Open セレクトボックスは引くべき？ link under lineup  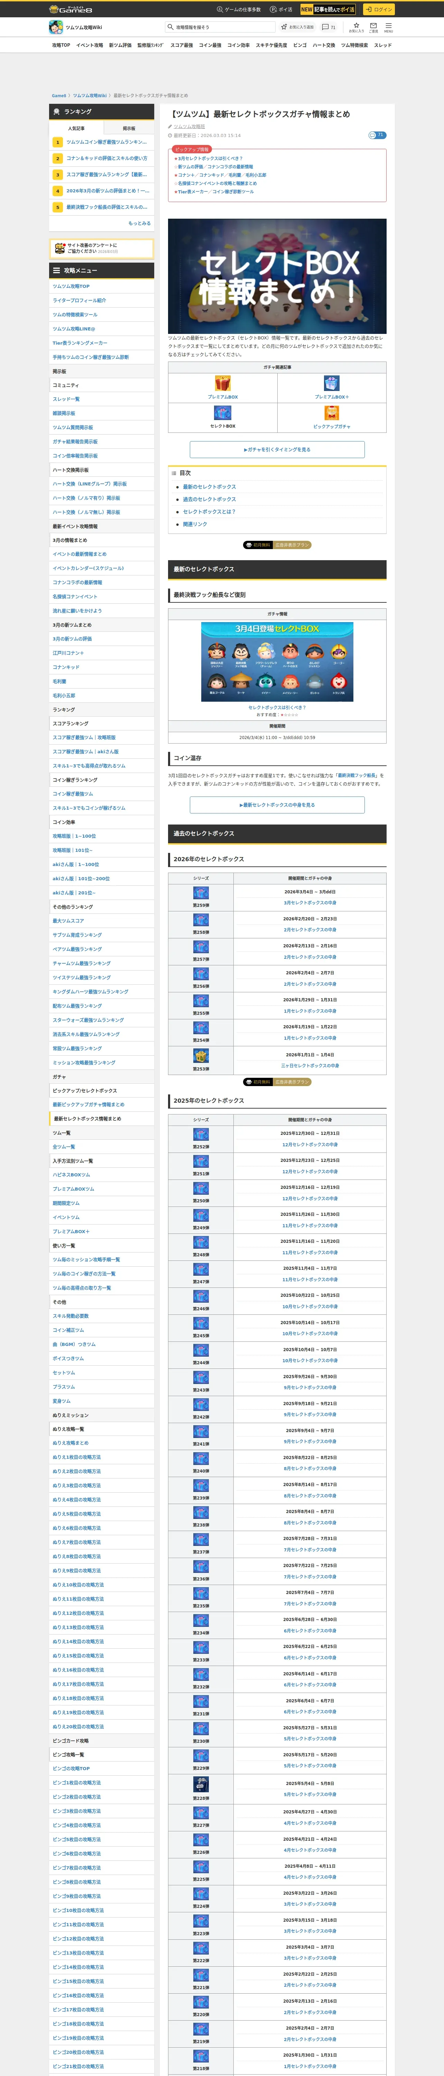pos(277,708)
